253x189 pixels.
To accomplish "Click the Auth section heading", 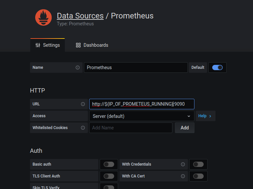I will pos(36,151).
